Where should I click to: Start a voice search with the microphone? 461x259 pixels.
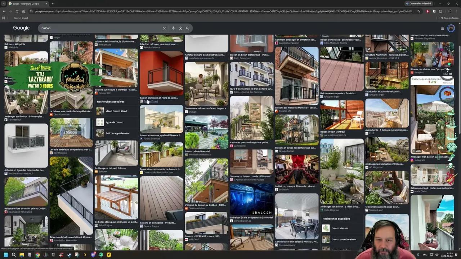pos(173,28)
